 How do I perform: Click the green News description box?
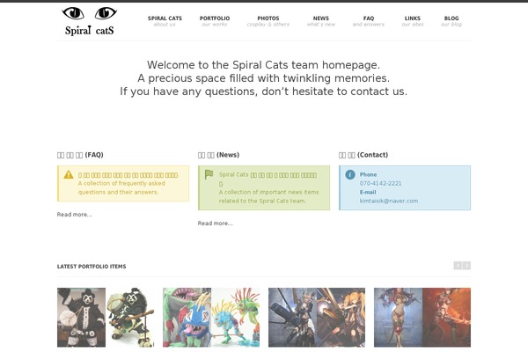click(264, 188)
